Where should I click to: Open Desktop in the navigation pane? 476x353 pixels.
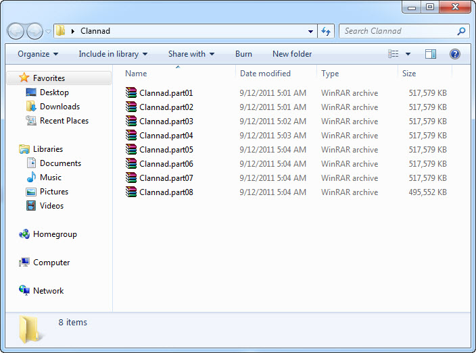click(x=54, y=92)
